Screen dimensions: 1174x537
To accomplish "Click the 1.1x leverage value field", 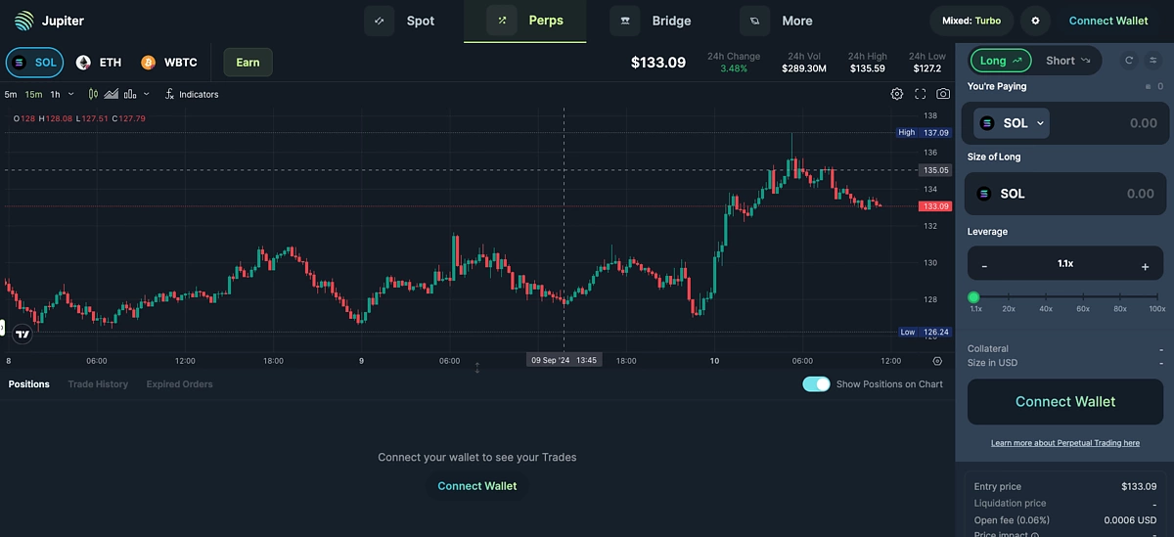I will [1065, 264].
